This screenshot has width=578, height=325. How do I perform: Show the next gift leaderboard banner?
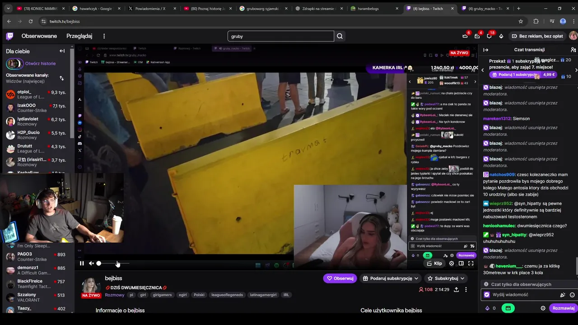click(x=576, y=70)
